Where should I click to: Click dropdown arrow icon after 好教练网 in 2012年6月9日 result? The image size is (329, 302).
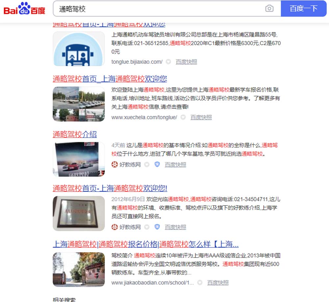pyautogui.click(x=147, y=227)
